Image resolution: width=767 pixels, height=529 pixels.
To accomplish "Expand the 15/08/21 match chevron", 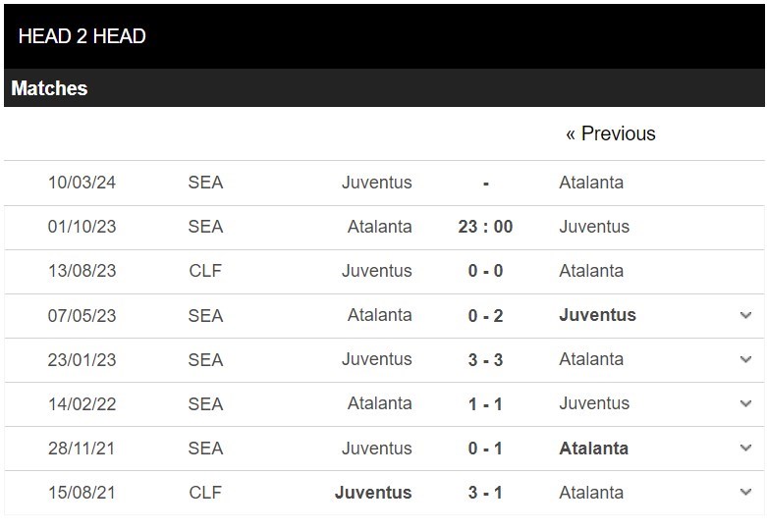I will [x=745, y=493].
